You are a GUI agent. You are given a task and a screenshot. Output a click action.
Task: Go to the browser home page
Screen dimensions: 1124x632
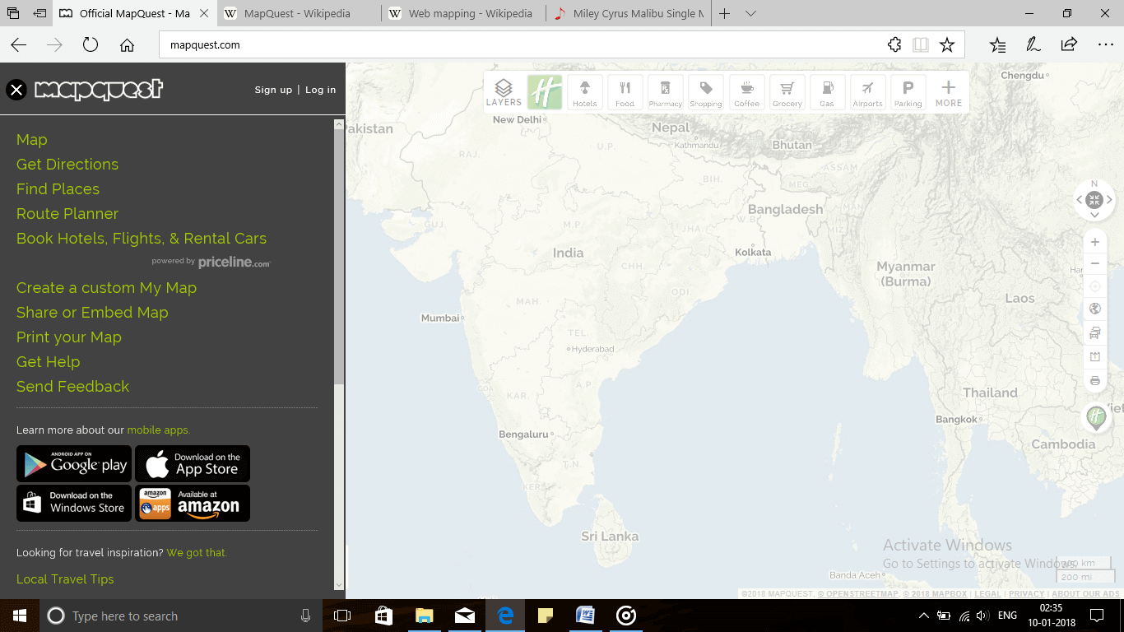127,45
